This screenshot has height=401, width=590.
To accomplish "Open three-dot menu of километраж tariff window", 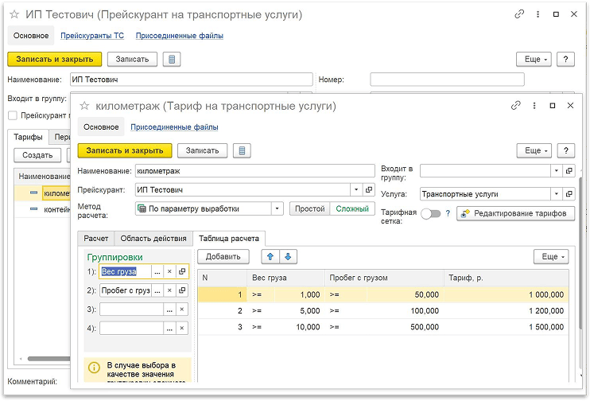I will coord(534,106).
